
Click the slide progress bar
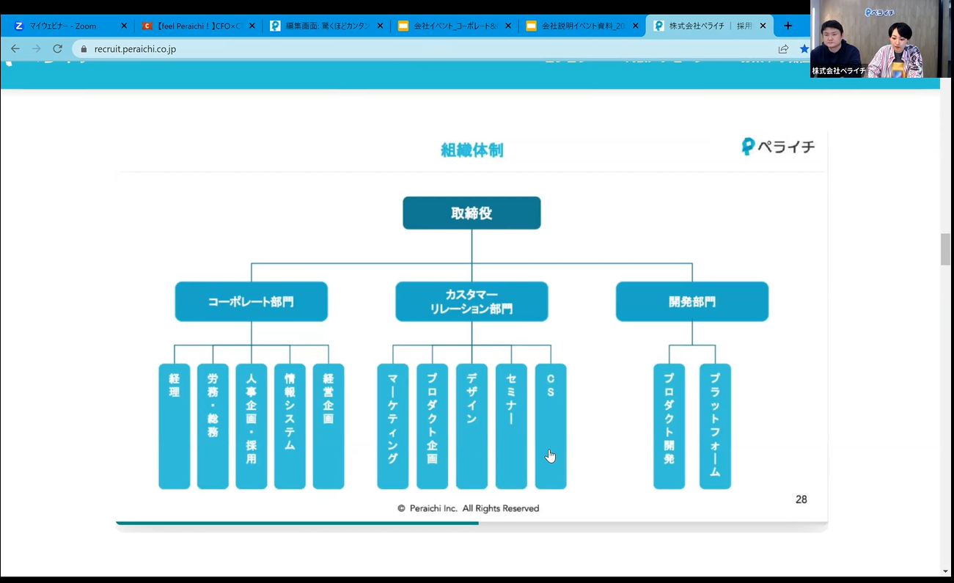472,523
